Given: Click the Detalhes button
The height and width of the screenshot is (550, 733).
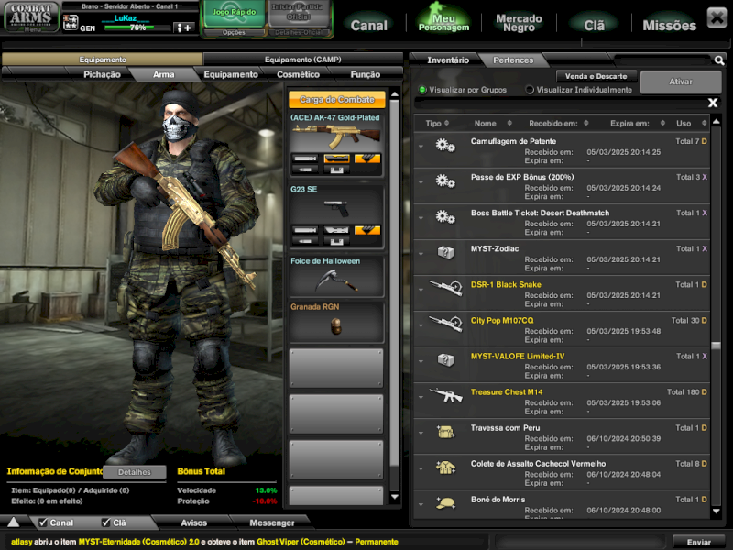Looking at the screenshot, I should [x=134, y=472].
